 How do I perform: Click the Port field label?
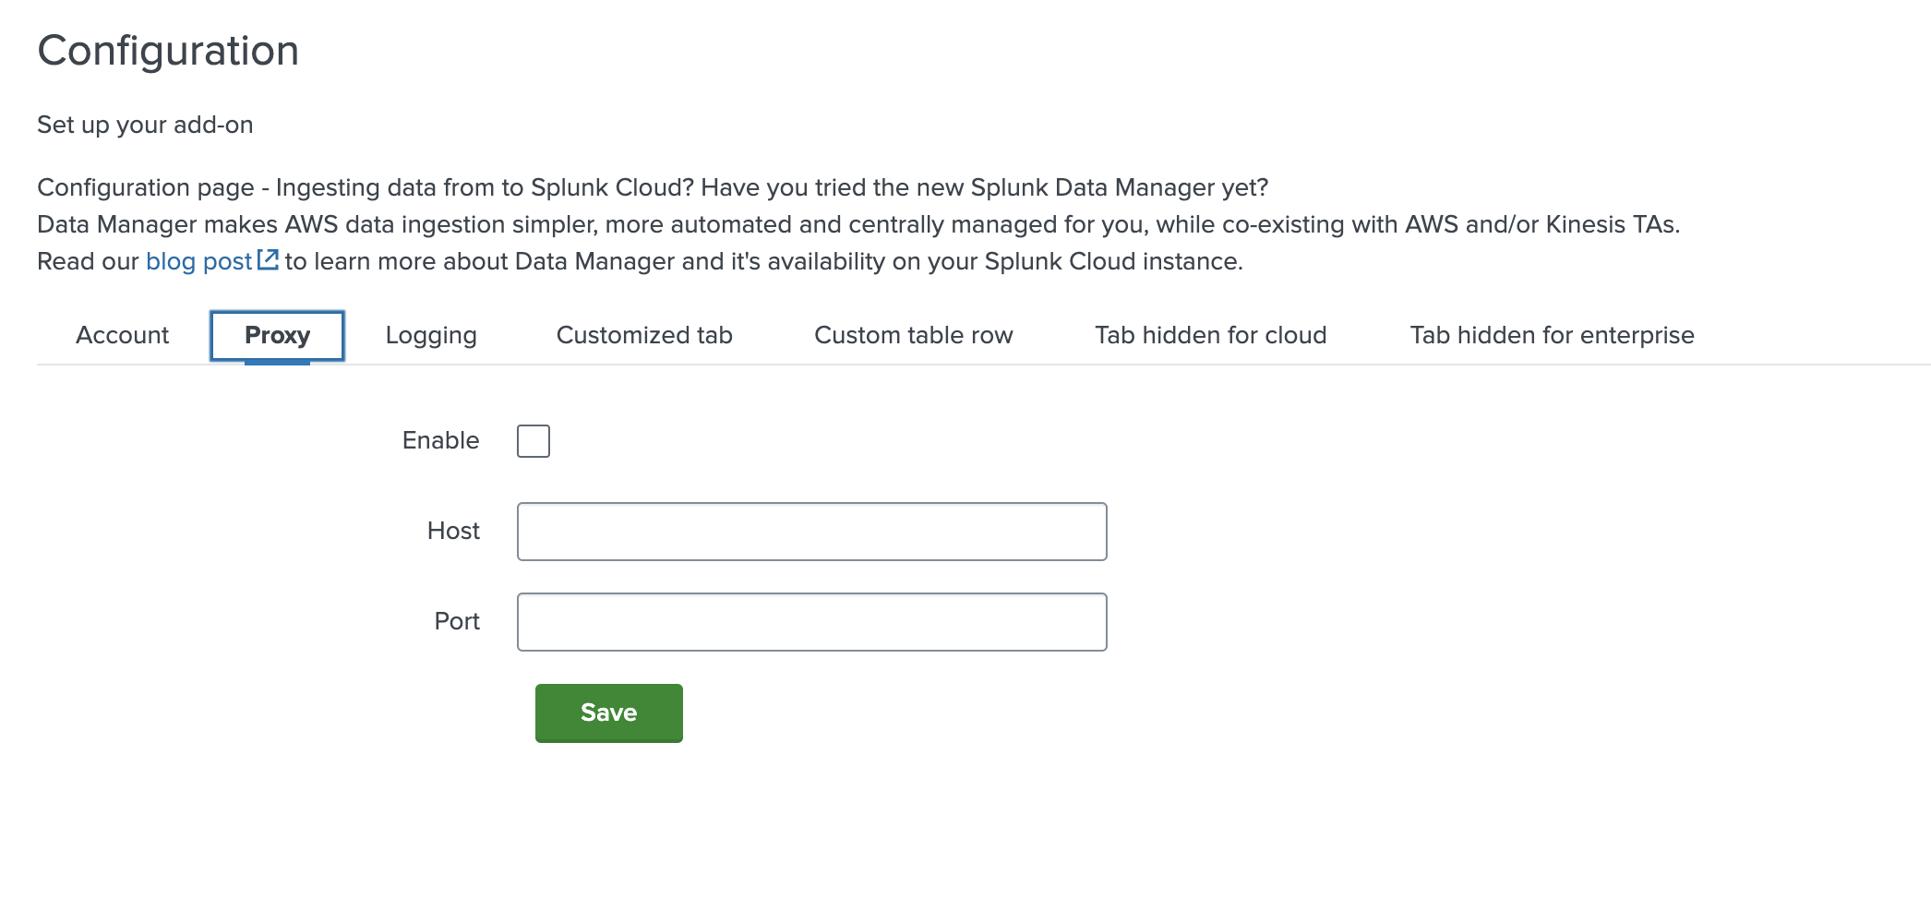click(x=457, y=621)
